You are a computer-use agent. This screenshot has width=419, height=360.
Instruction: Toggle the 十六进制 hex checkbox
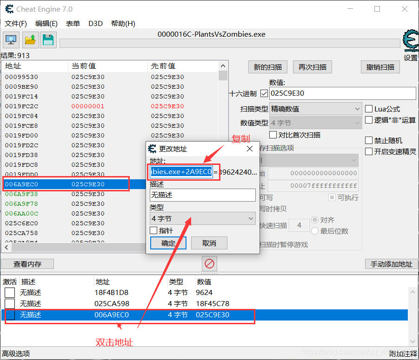[264, 93]
